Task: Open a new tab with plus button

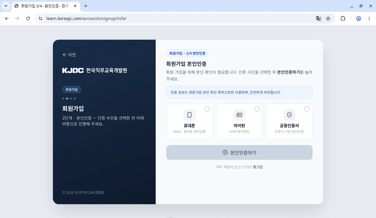Action: (x=86, y=6)
